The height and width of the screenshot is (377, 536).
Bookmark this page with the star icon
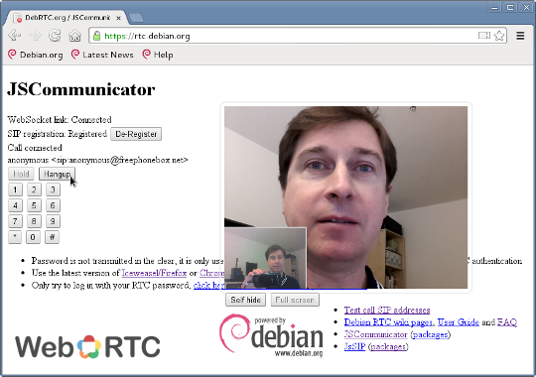coord(499,36)
